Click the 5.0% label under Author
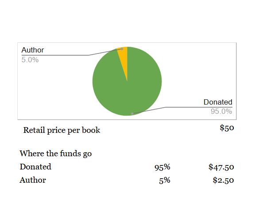This screenshot has height=218, width=255. coord(30,60)
